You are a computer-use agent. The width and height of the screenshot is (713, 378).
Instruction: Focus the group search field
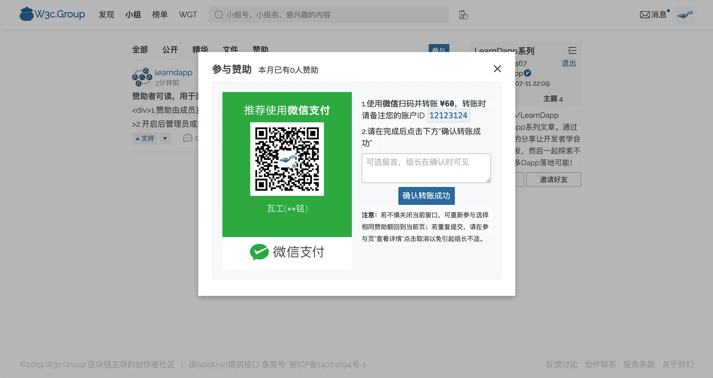click(329, 15)
